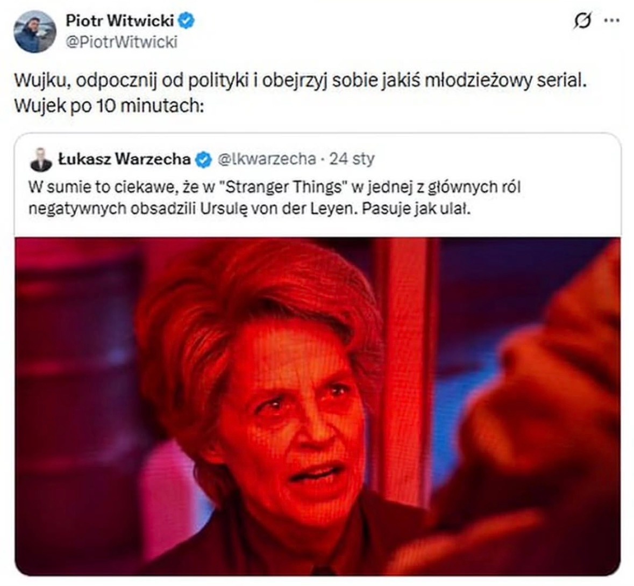Click the quoted line ending "Pasuje jak ulał."
634x586 pixels.
(x=250, y=209)
